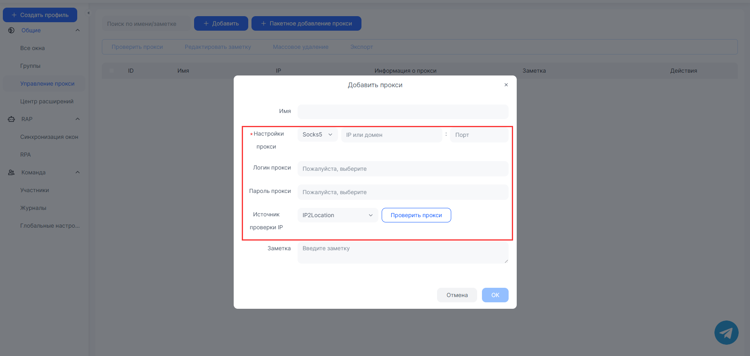Click the Telegram support icon
Screen dimensions: 750x356
[726, 333]
